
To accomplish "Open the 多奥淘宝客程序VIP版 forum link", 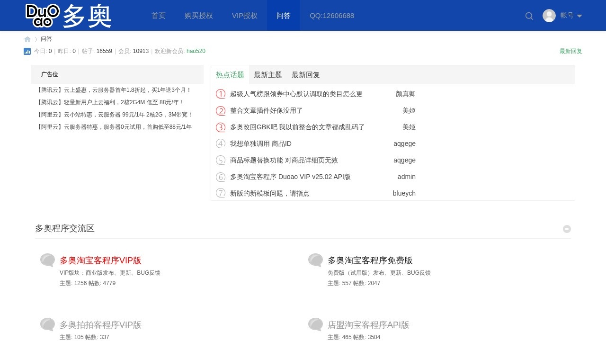I will pos(100,260).
